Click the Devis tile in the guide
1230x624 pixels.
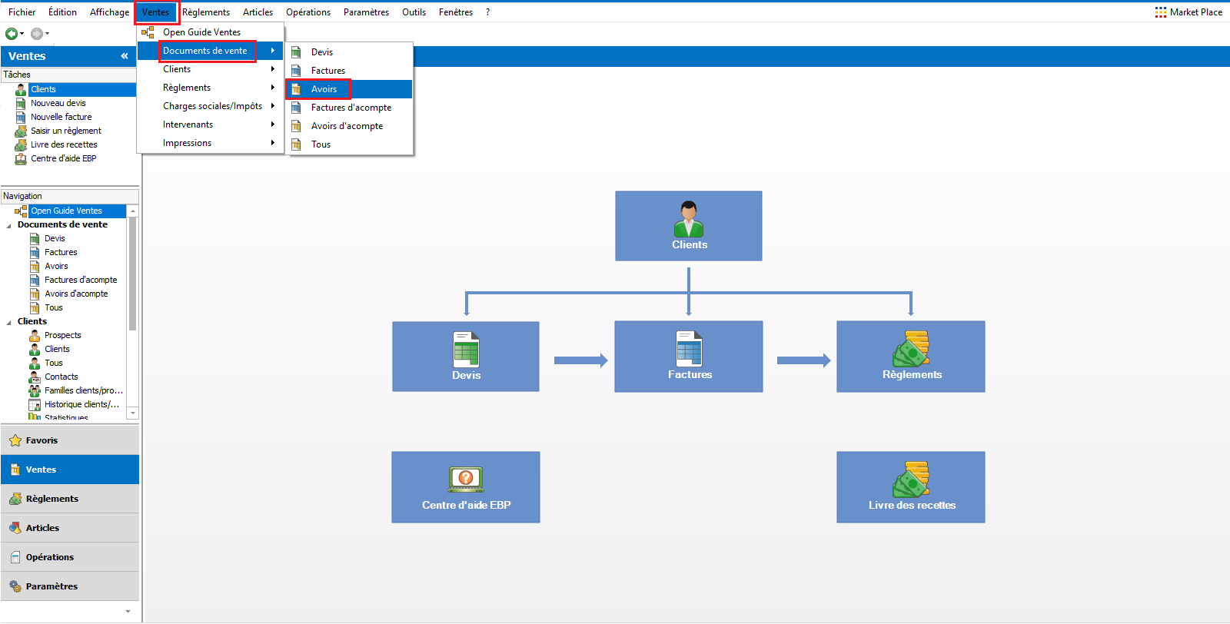(466, 357)
